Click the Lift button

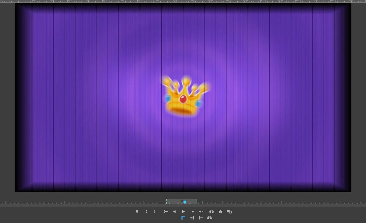(211, 212)
